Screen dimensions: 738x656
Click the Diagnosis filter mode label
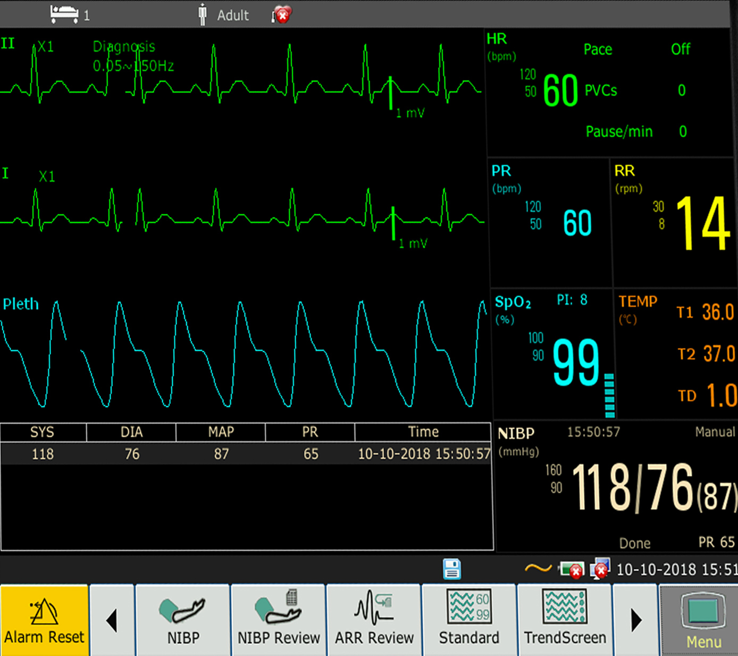coord(124,47)
